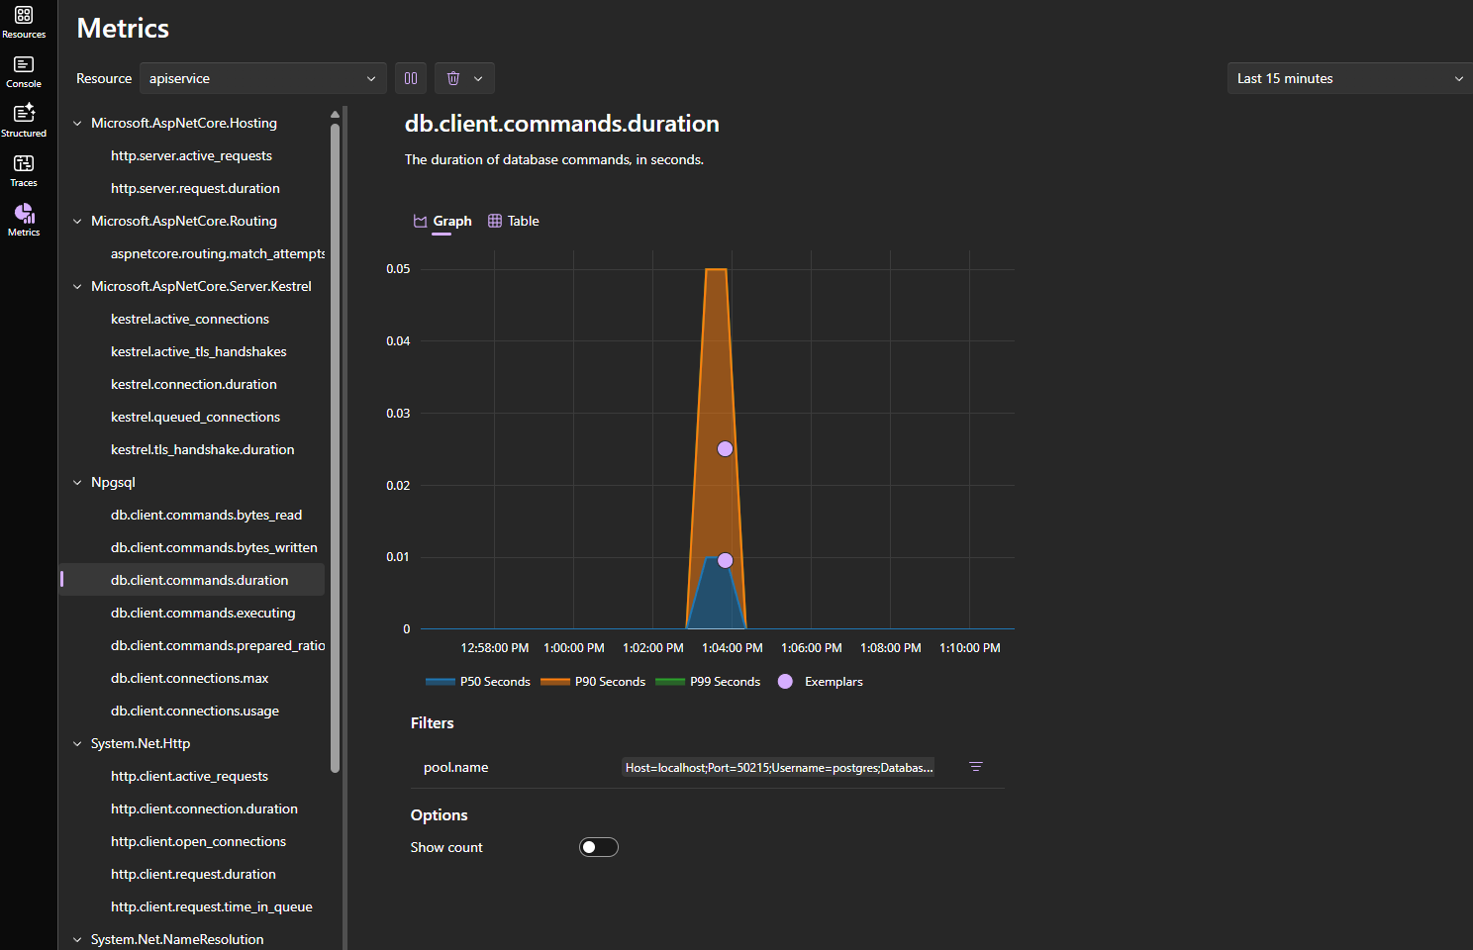Select the db.client.connections.usage metric

[194, 711]
